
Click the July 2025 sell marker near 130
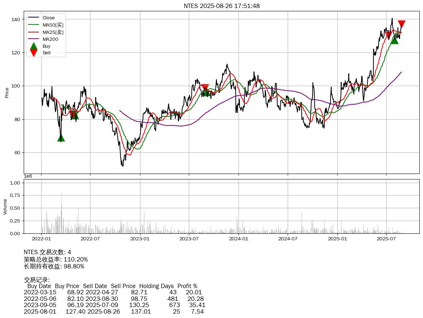click(388, 35)
